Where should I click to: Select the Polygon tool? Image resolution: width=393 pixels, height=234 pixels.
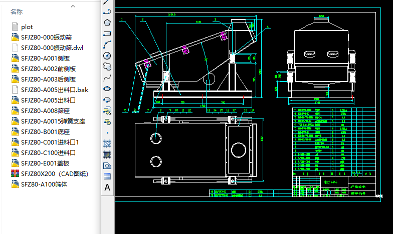(107, 22)
